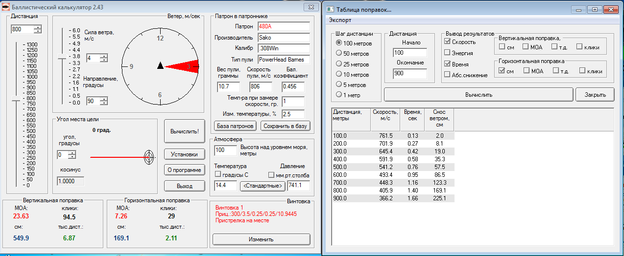The height and width of the screenshot is (256, 624).
Task: Change wind direction degrees spinner
Action: (x=103, y=101)
